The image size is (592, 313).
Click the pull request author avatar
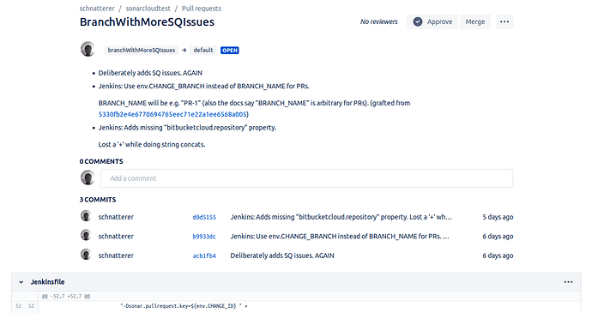point(88,50)
